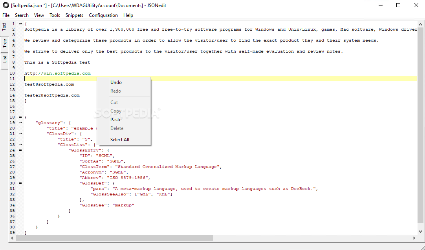Image resolution: width=425 pixels, height=250 pixels.
Task: Click the "This is a Softpedia test" line
Action: point(57,62)
